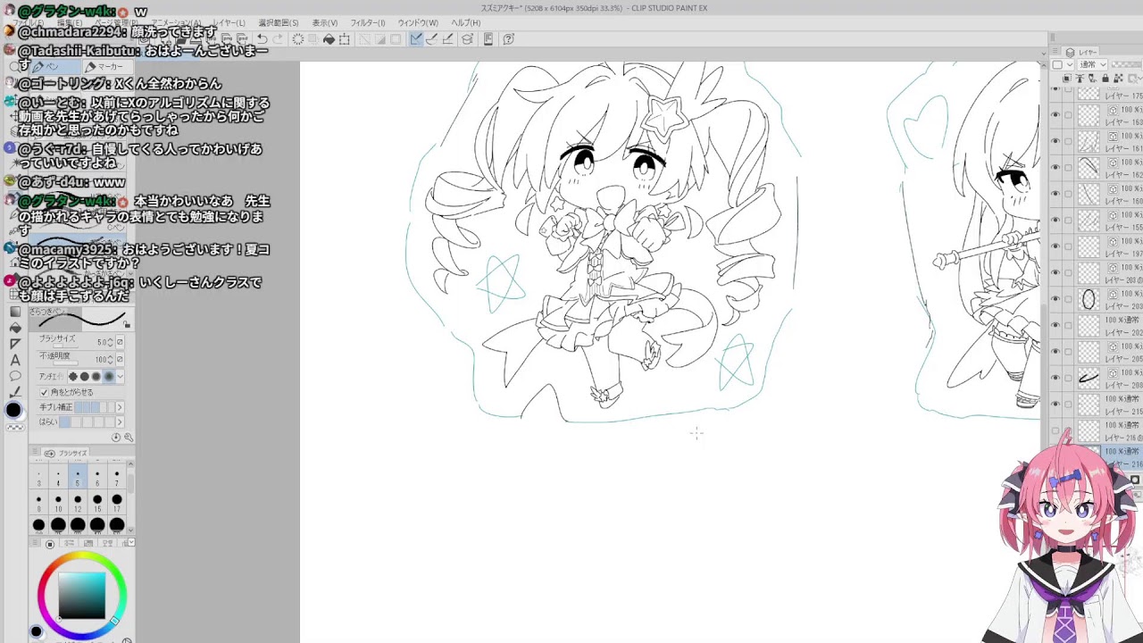Open the color palette tab overflow dropdown
The image size is (1143, 643).
click(130, 543)
